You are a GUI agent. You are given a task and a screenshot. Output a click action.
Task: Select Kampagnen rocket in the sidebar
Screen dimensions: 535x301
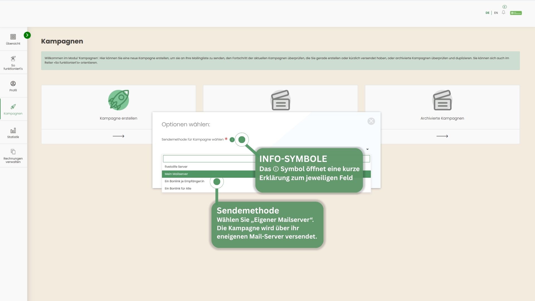pos(13,107)
